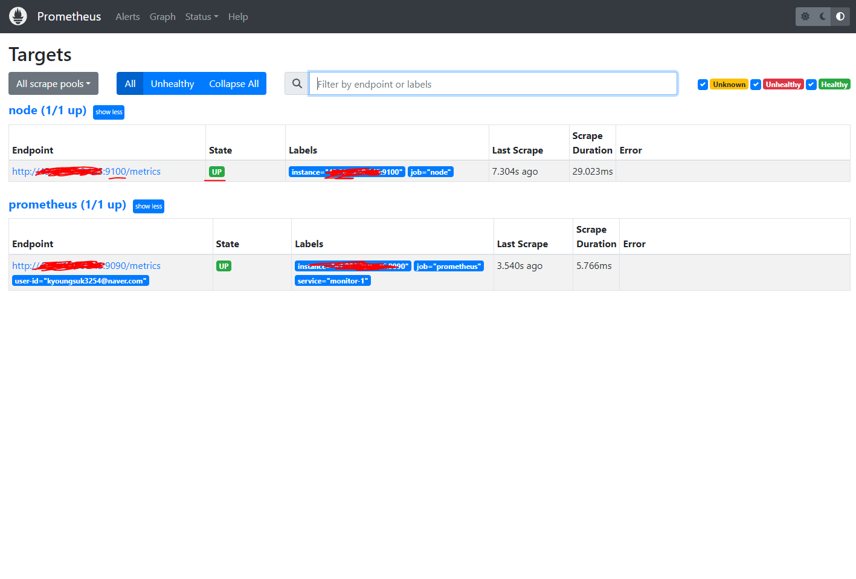
Task: Open the Help page
Action: coord(238,17)
